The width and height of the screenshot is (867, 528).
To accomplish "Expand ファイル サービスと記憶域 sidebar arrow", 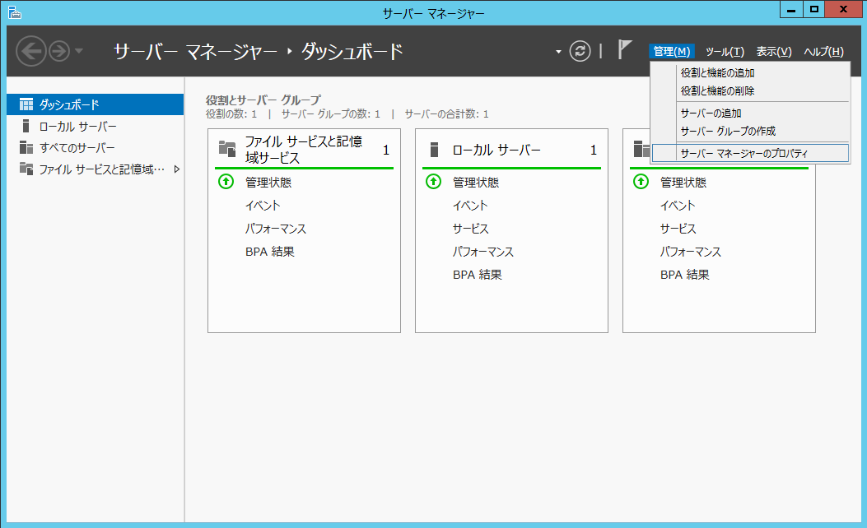I will point(176,169).
